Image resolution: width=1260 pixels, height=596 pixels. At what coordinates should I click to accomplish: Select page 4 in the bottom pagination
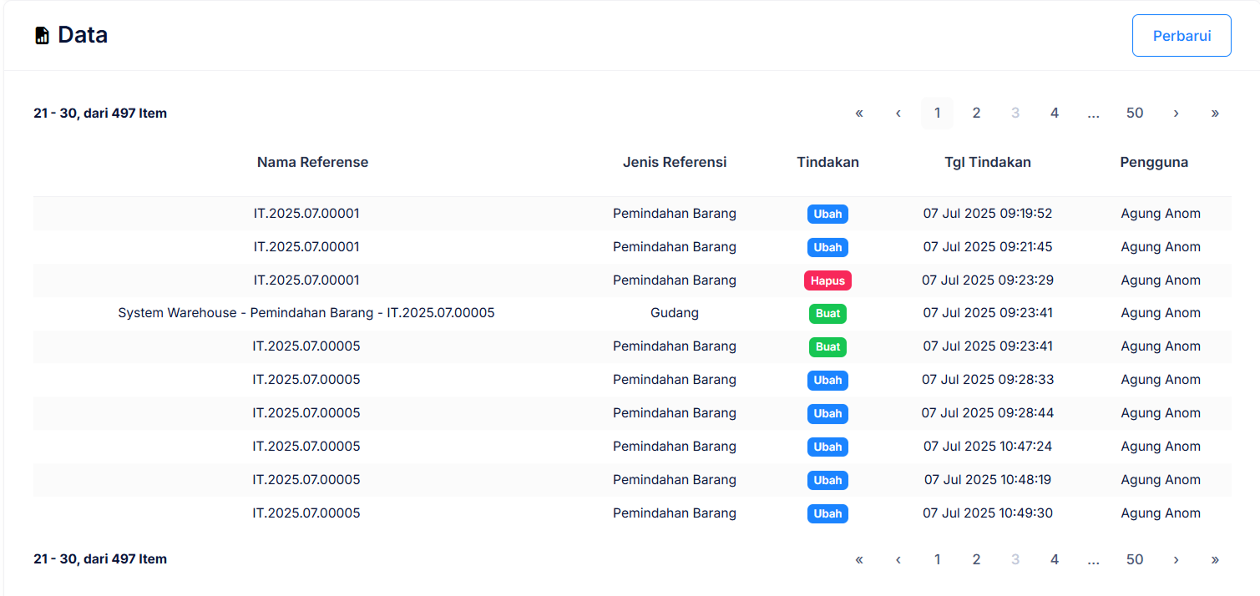coord(1054,559)
